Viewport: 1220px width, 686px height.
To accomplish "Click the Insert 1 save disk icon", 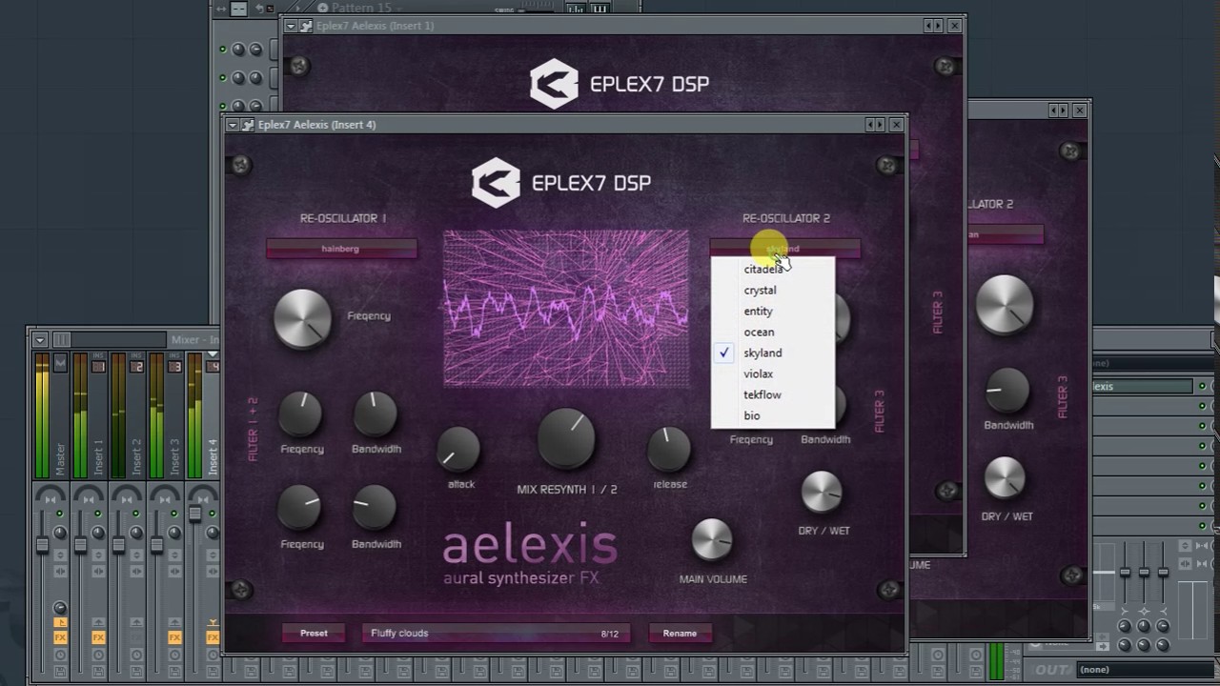I will (x=98, y=671).
